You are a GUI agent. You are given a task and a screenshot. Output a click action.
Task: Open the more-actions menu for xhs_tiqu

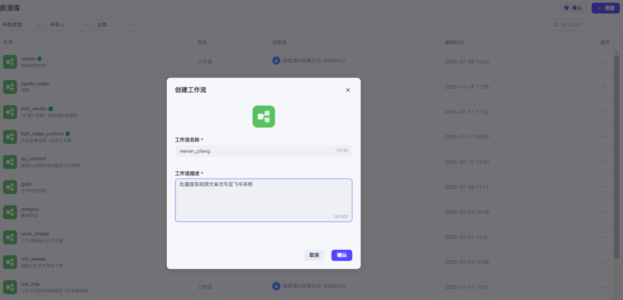605,287
